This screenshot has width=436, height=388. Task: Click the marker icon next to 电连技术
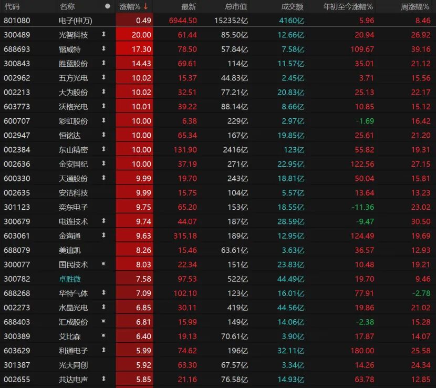(103, 221)
